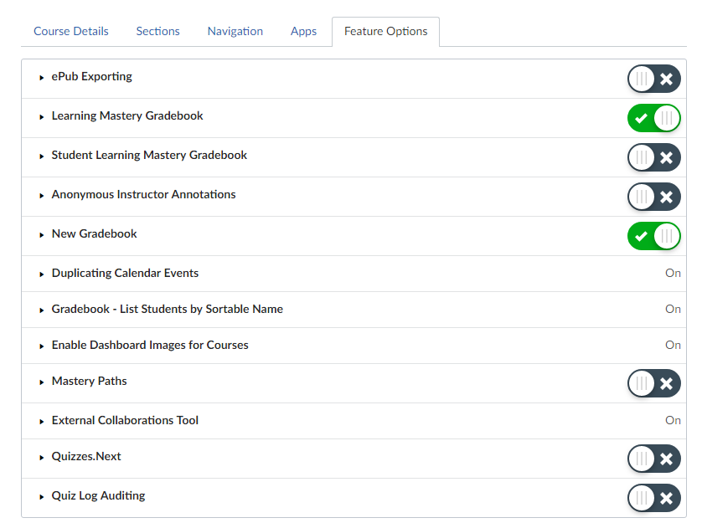This screenshot has height=523, width=702.
Task: Click On status for Gradebook Sortable Name
Action: coord(673,309)
